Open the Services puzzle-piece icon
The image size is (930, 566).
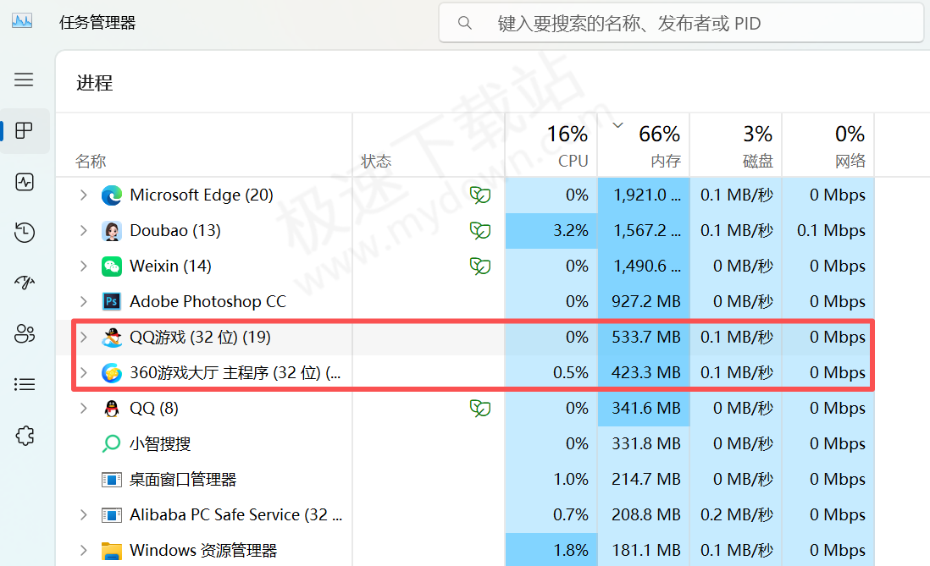24,436
